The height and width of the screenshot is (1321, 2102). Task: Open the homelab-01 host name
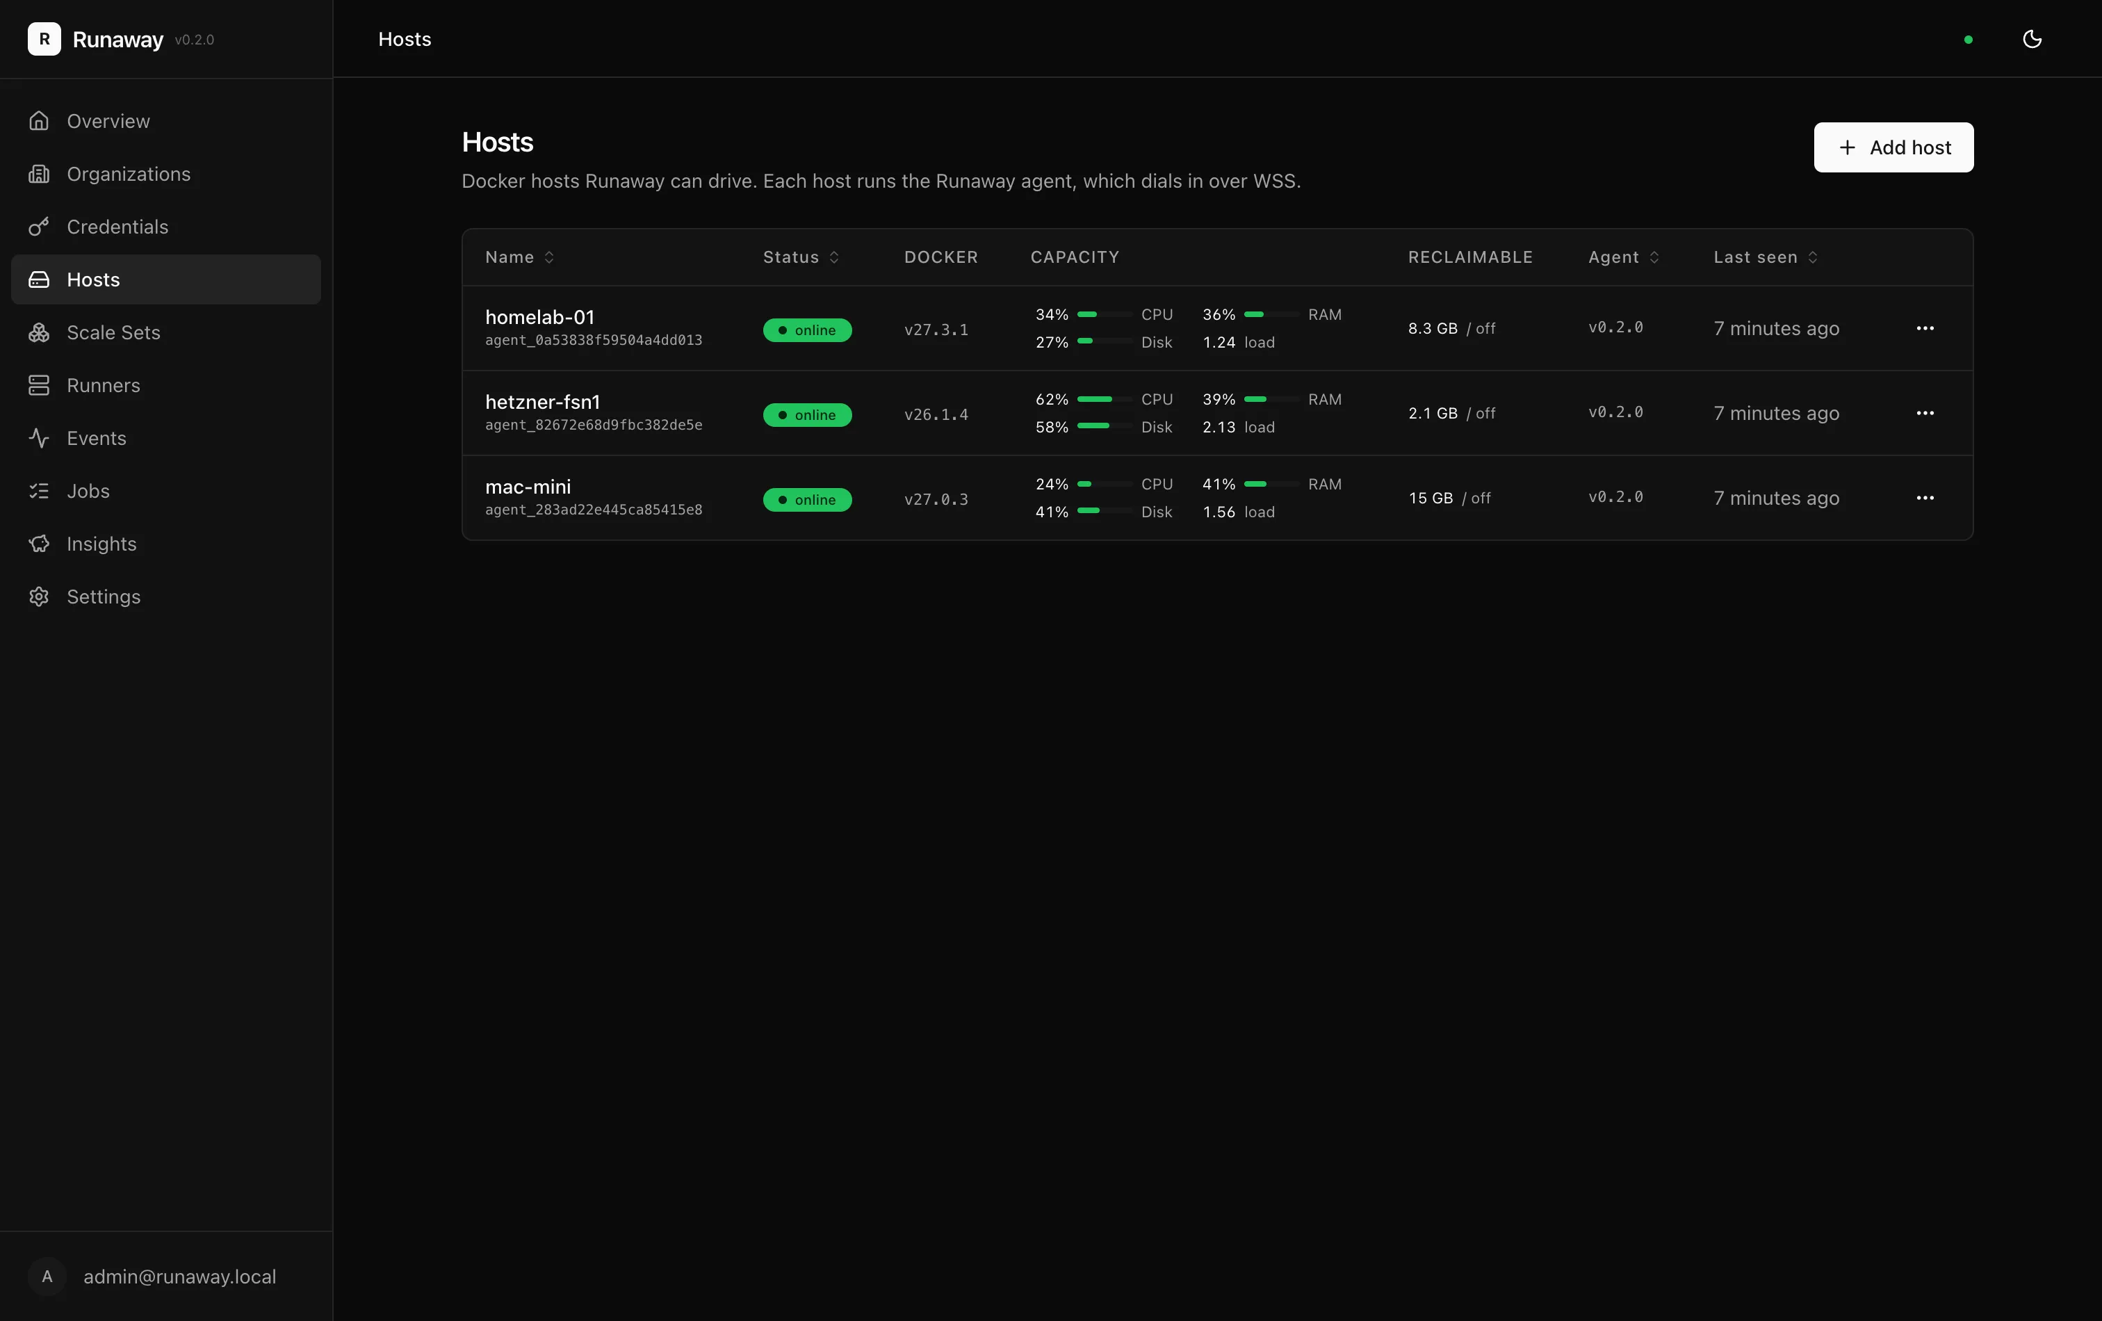[539, 317]
